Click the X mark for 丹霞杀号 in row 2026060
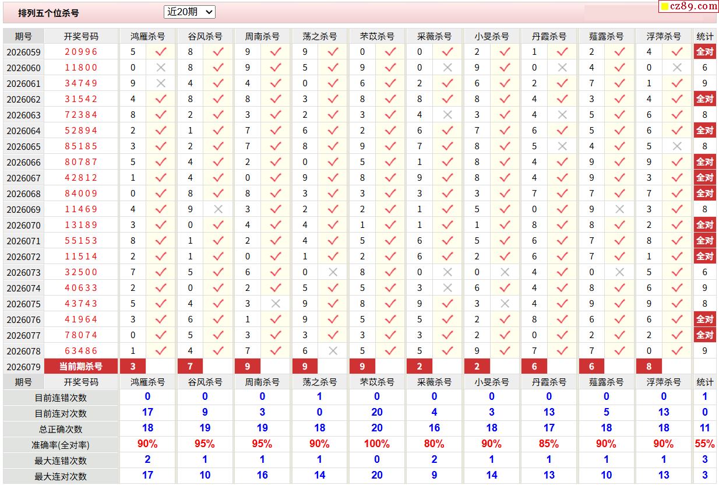 562,68
